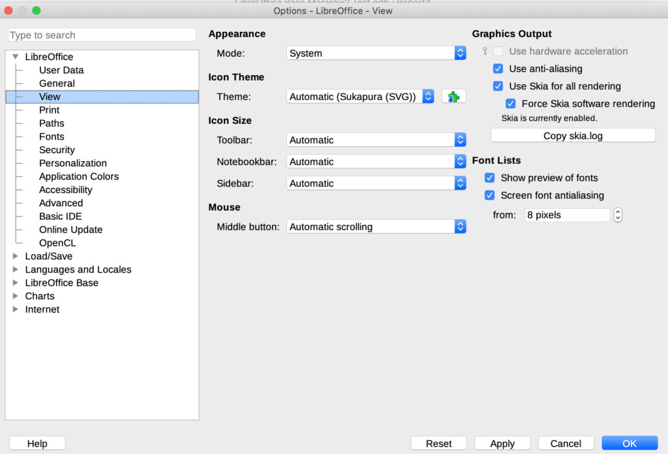Uncheck Show preview of fonts

[489, 177]
